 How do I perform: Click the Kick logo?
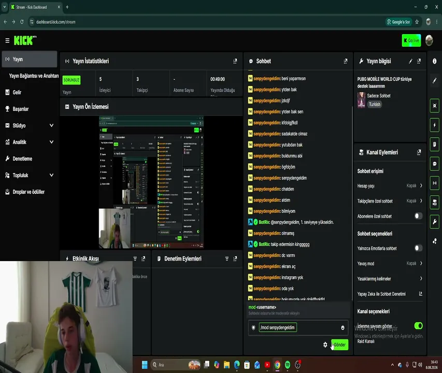(x=25, y=40)
